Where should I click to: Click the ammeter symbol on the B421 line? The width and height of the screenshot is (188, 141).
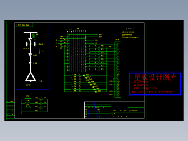(41, 103)
